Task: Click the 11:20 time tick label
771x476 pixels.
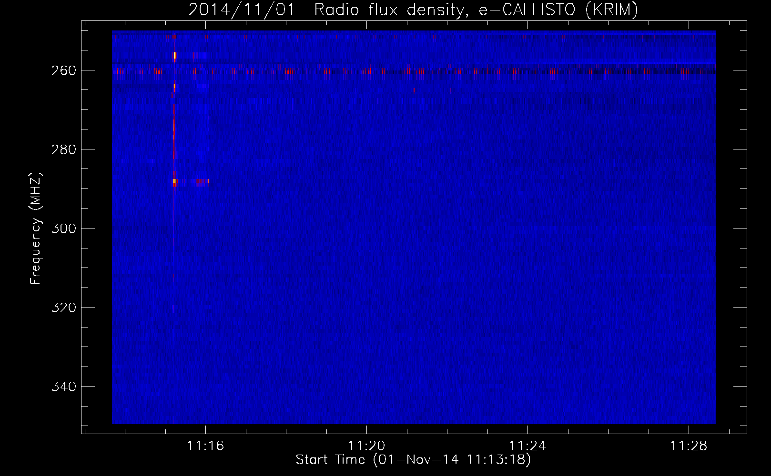Action: pyautogui.click(x=367, y=446)
